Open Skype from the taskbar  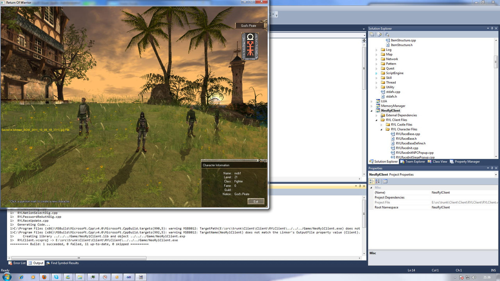coord(57,277)
